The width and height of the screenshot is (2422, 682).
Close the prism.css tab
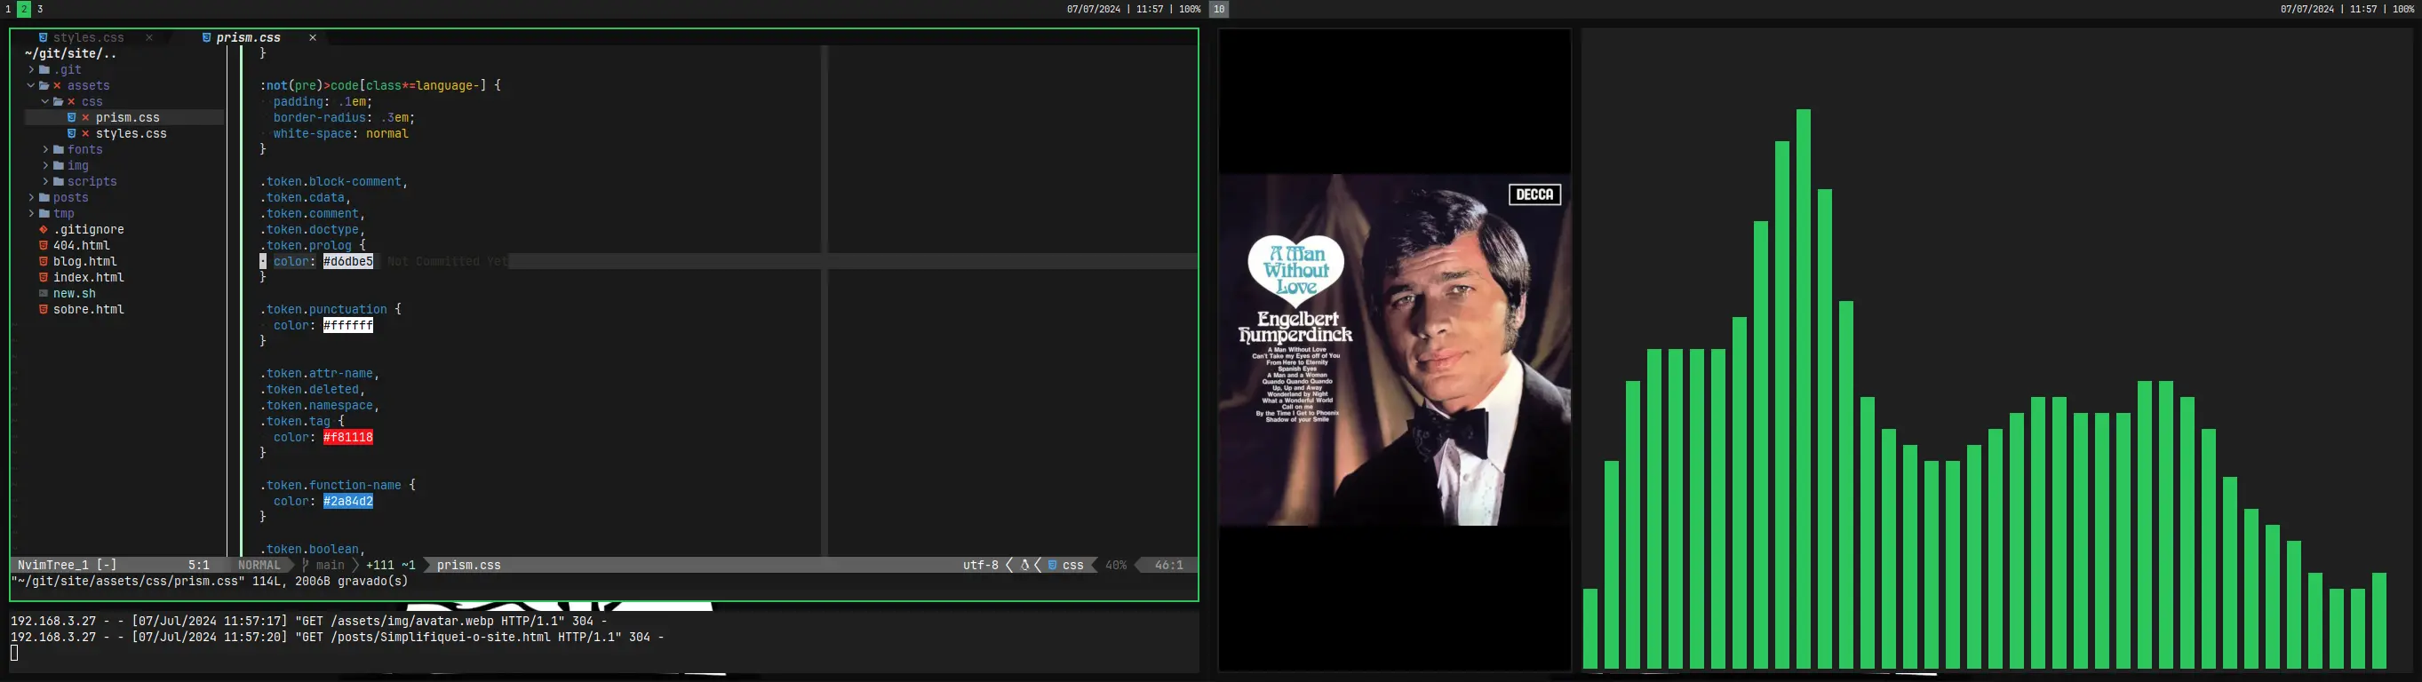[312, 37]
